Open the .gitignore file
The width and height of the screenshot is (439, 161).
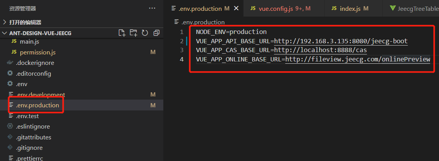pos(29,148)
